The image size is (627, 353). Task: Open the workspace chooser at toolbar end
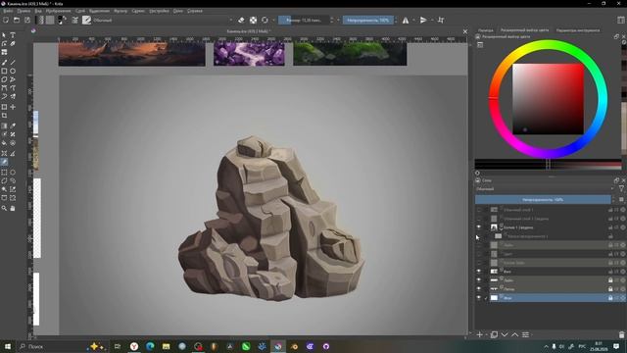pos(621,20)
